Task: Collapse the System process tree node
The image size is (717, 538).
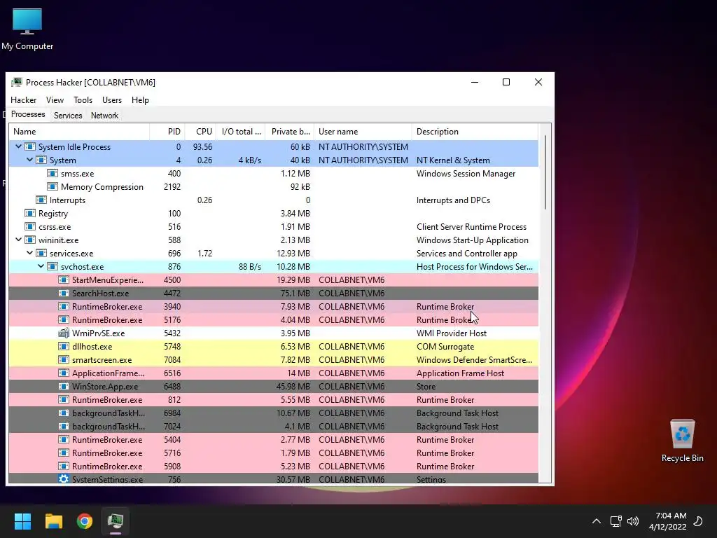Action: click(29, 160)
